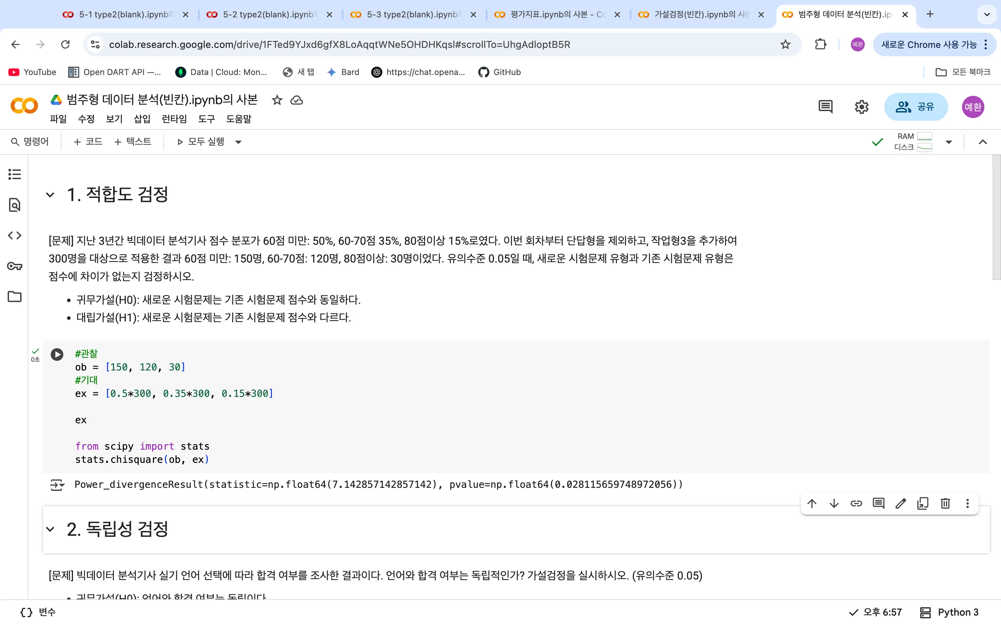Go to the Colab home logo
Screen dimensions: 1001x625
[x=24, y=106]
